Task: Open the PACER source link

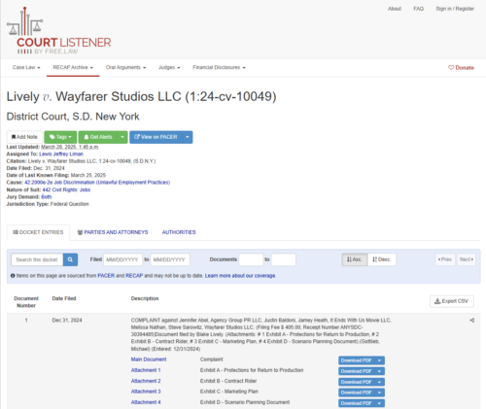Action: [x=106, y=276]
